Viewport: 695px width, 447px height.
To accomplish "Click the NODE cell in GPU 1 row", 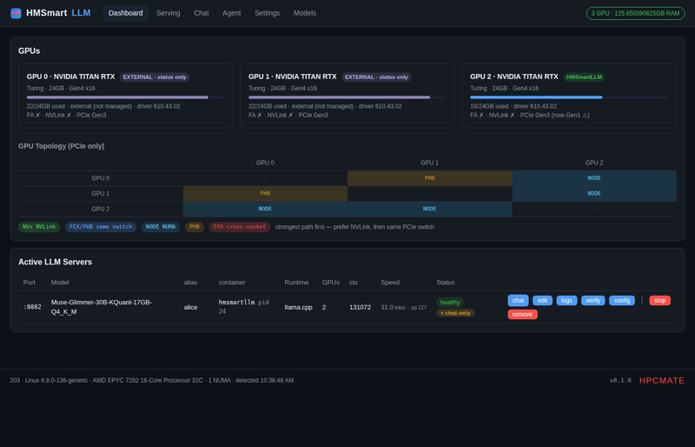I will 594,194.
